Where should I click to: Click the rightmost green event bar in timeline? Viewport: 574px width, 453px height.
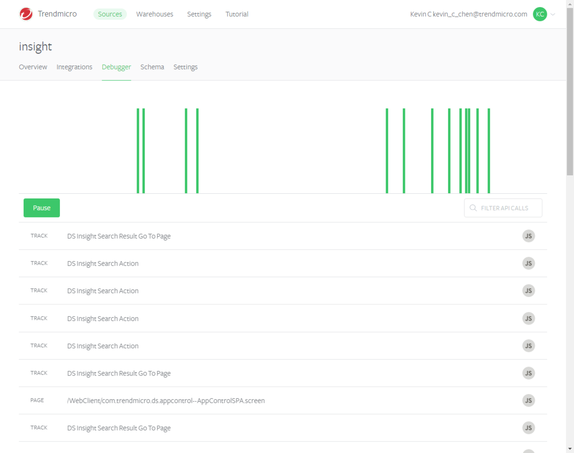[x=489, y=151]
